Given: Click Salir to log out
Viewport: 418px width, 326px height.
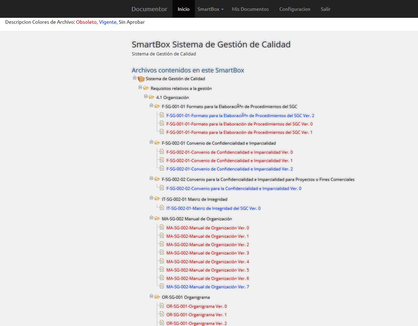Looking at the screenshot, I should click(x=325, y=9).
